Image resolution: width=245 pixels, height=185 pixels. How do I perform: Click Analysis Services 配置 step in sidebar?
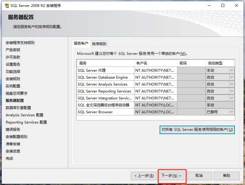click(25, 115)
